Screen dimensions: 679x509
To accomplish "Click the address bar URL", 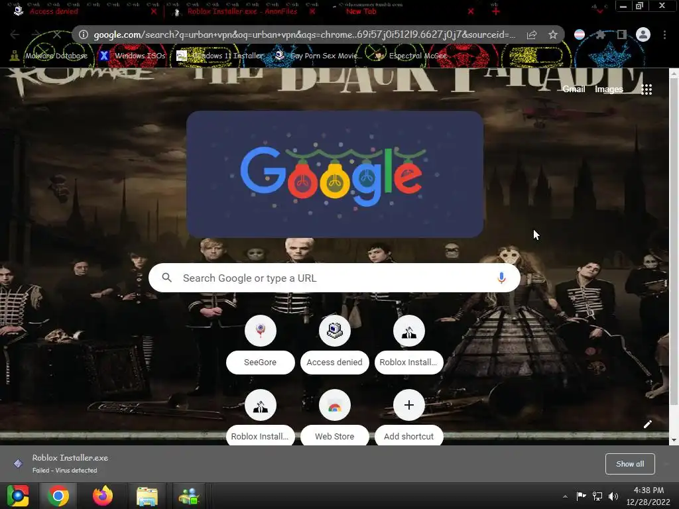I will point(304,34).
